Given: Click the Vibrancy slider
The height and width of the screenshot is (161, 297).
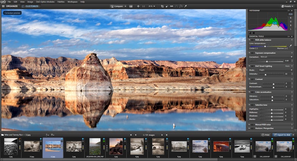Looking at the screenshot, I should pos(272,97).
